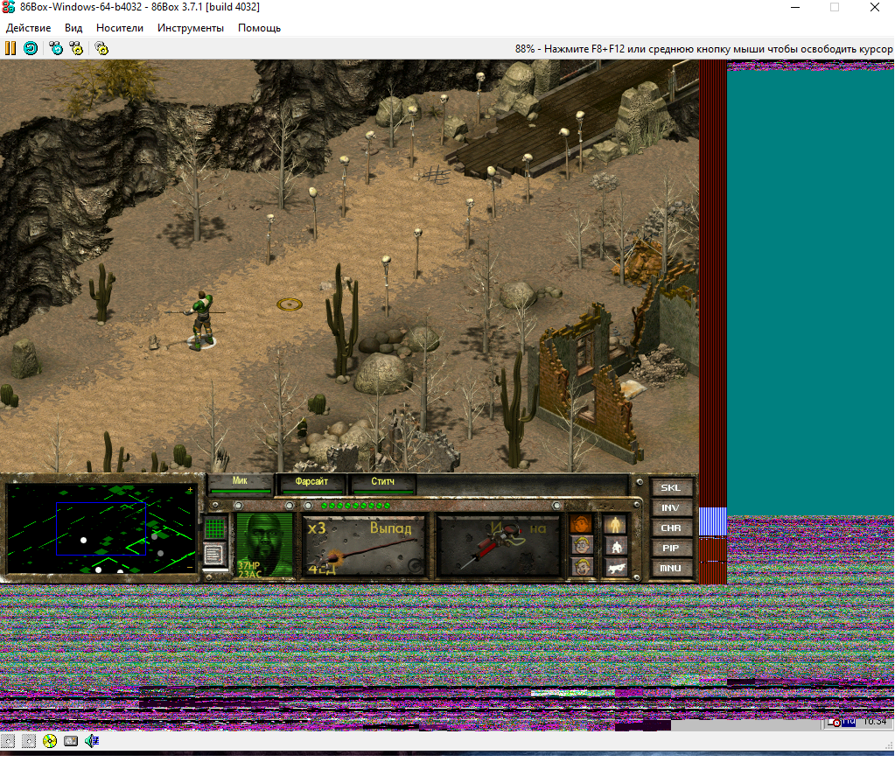Click the sound speaker status icon
Screen dimensions: 895x769
tap(91, 741)
